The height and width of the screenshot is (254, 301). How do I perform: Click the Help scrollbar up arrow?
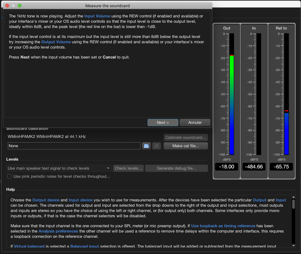[293, 197]
